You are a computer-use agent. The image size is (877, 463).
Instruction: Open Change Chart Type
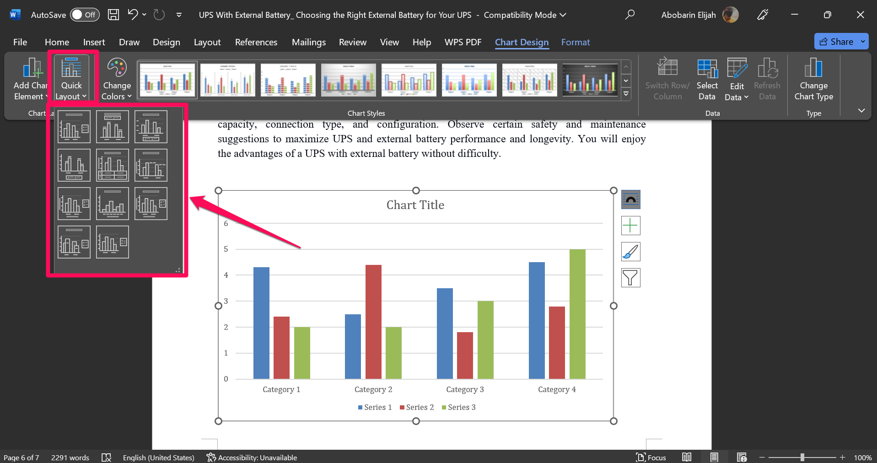click(x=813, y=78)
